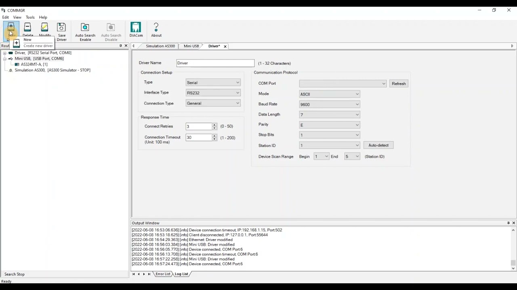This screenshot has width=517, height=290.
Task: Open the Tools menu
Action: [x=30, y=17]
